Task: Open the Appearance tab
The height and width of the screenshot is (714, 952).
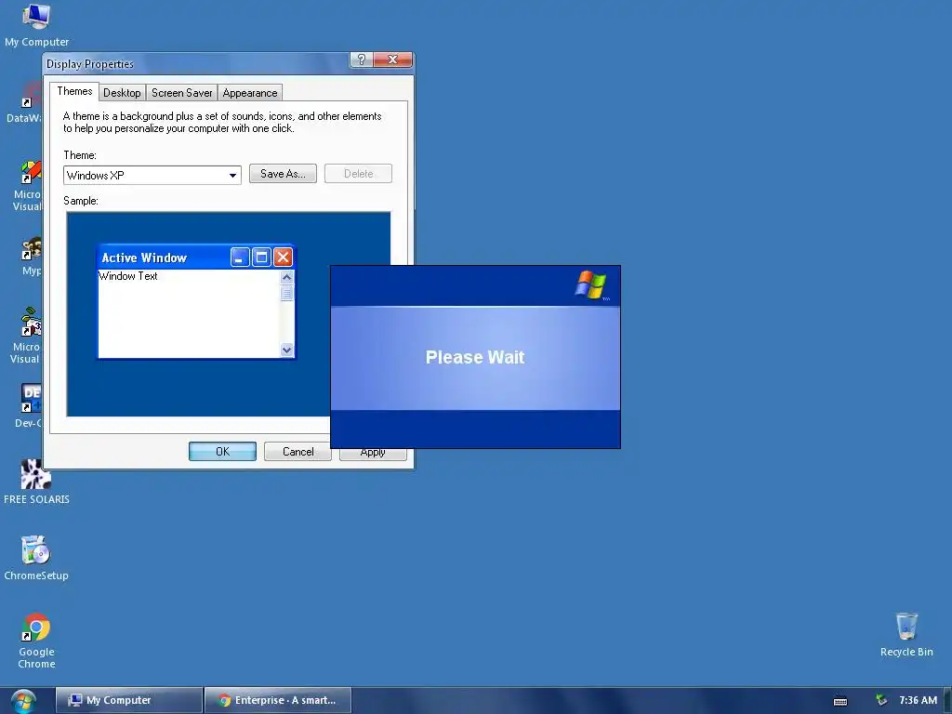Action: click(249, 93)
